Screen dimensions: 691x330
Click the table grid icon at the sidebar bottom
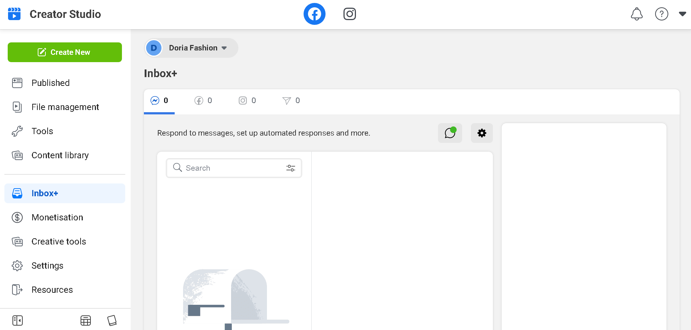[x=86, y=320]
